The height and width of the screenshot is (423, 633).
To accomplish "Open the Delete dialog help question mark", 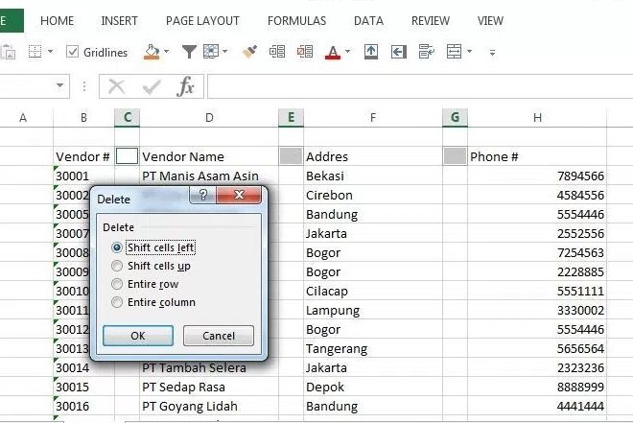I will click(203, 196).
